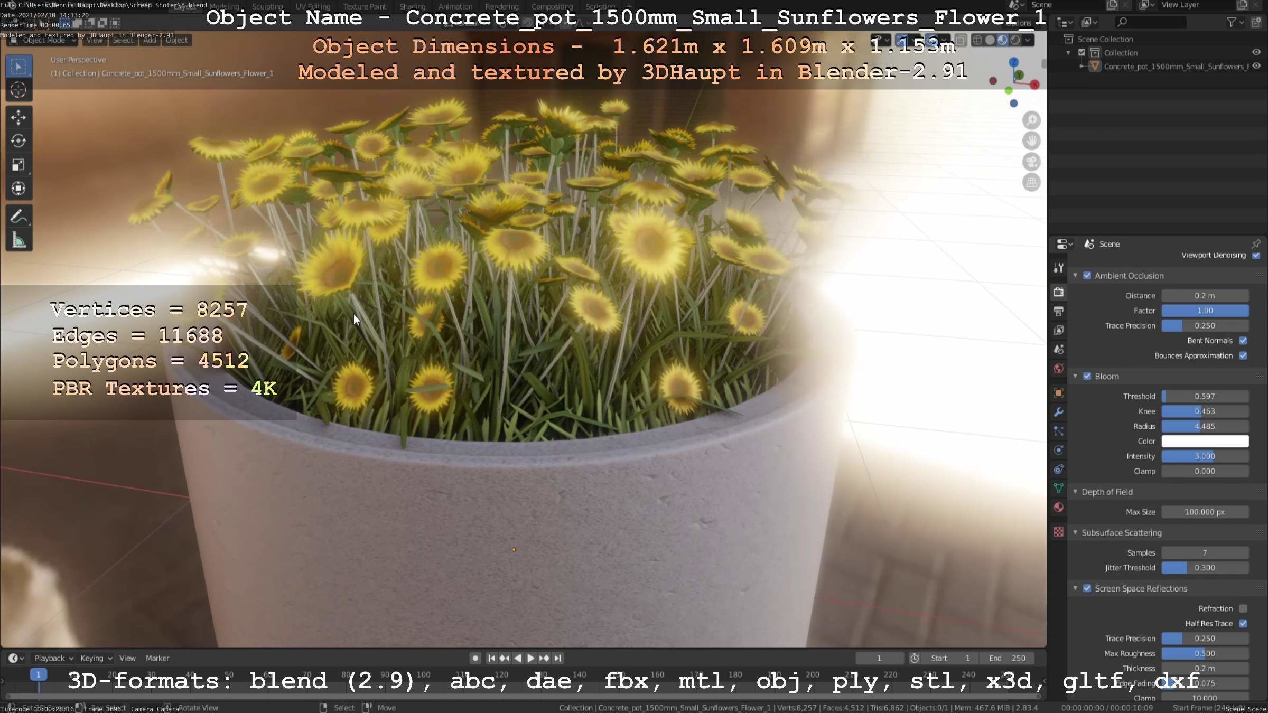Select the Annotate pencil tool
1268x713 pixels.
click(18, 217)
